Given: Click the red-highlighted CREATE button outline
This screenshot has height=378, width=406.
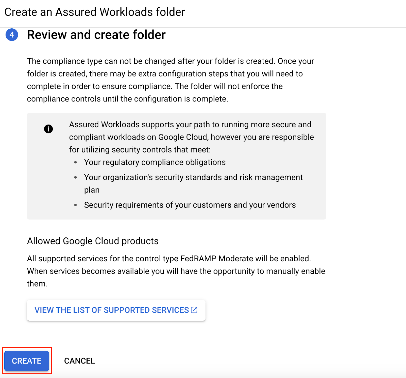Looking at the screenshot, I should click(26, 361).
